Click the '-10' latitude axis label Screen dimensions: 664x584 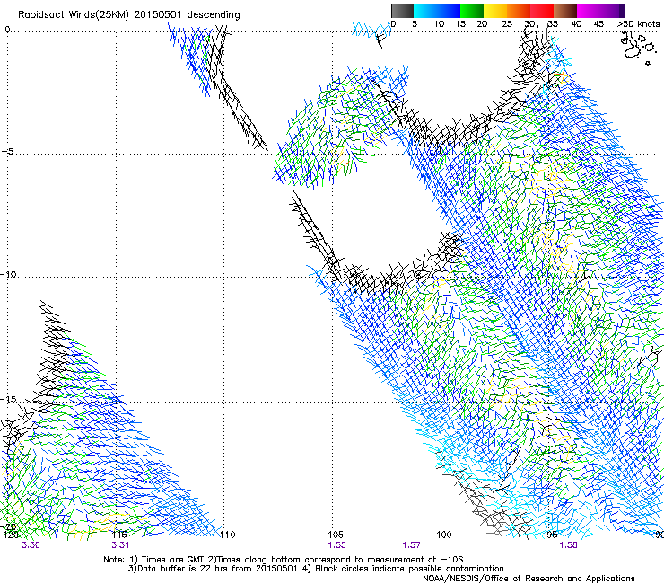point(8,274)
